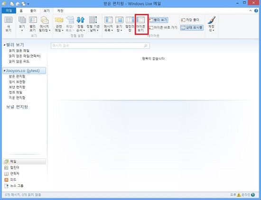Toggle the 상태 표시줄 status bar option
The height and width of the screenshot is (200, 261).
point(192,27)
